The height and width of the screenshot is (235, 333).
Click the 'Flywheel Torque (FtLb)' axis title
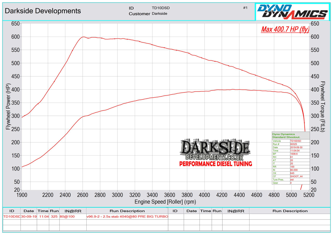point(323,106)
